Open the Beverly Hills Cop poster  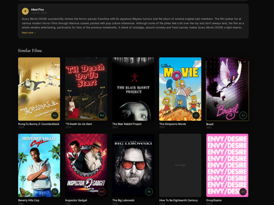[39, 165]
